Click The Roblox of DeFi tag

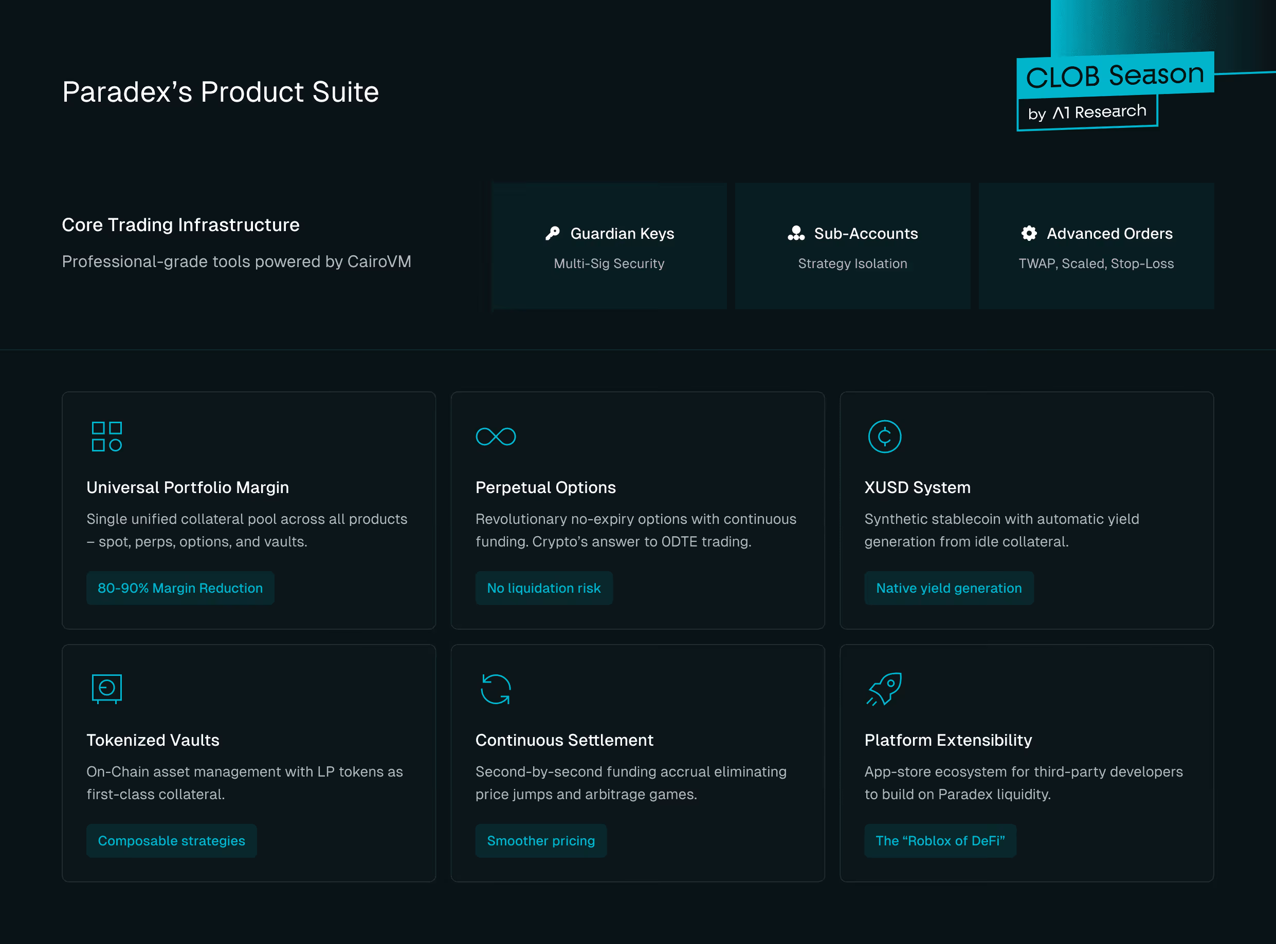[940, 841]
